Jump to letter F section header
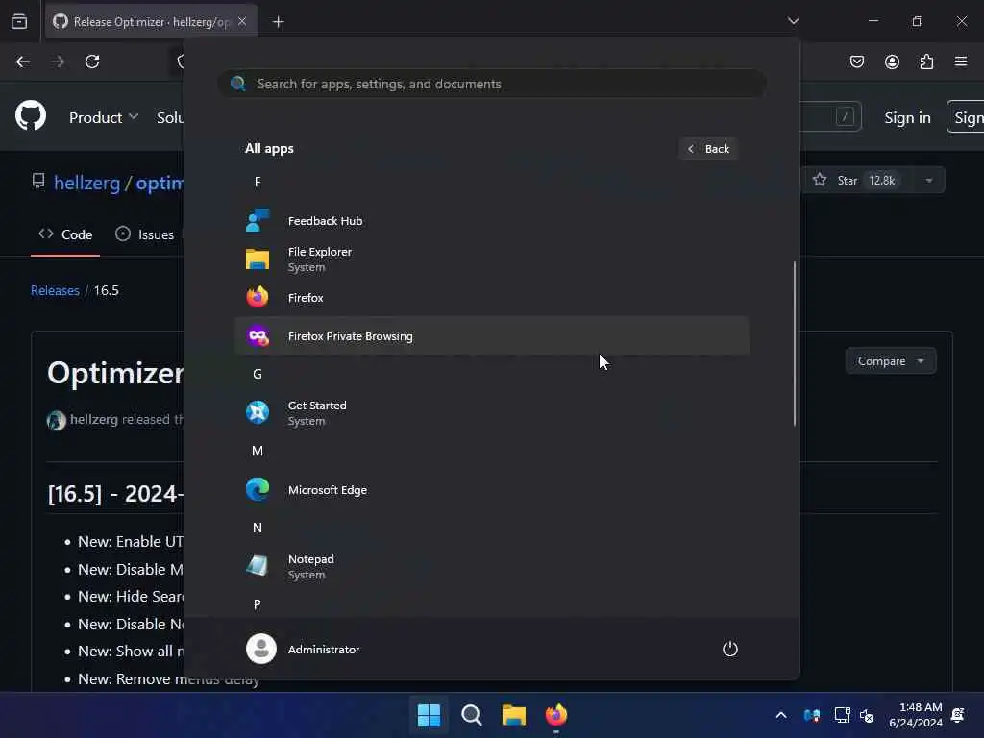This screenshot has width=984, height=738. [258, 182]
